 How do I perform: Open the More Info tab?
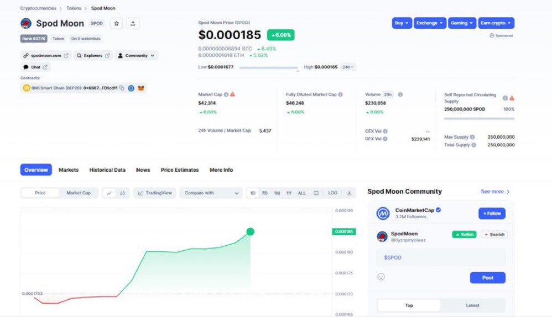(221, 170)
